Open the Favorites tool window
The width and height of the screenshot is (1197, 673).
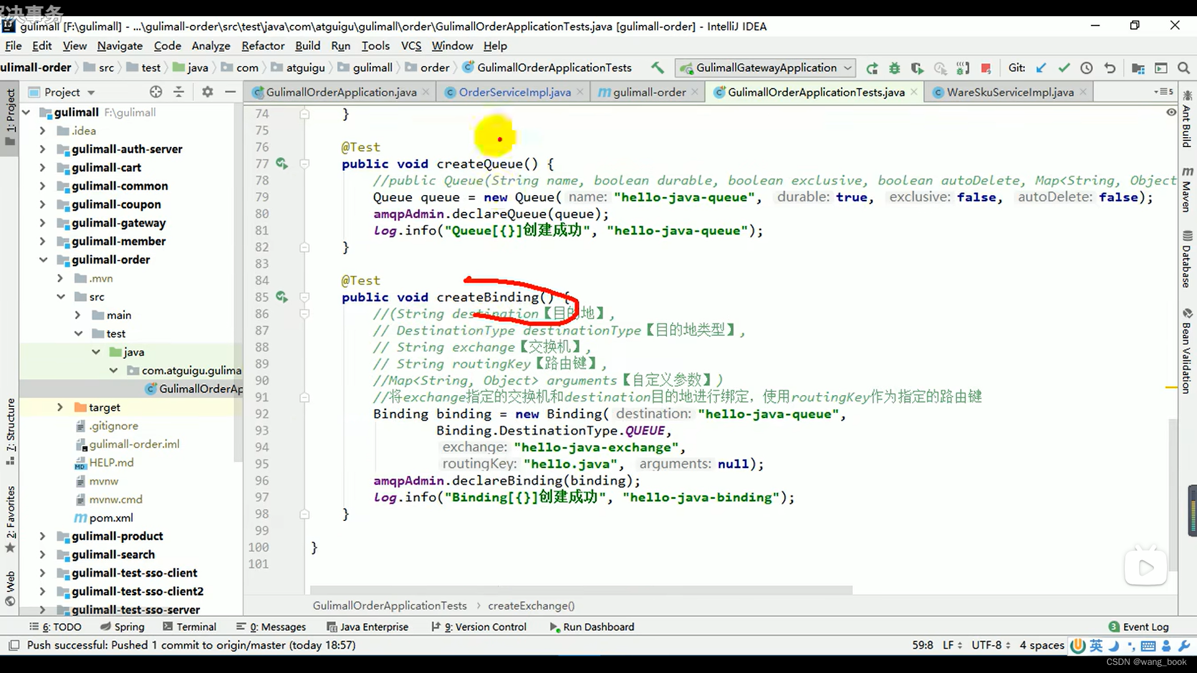[10, 519]
